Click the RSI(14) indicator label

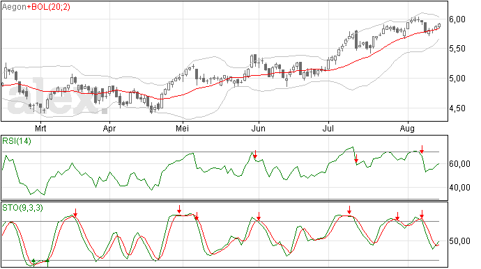17,141
